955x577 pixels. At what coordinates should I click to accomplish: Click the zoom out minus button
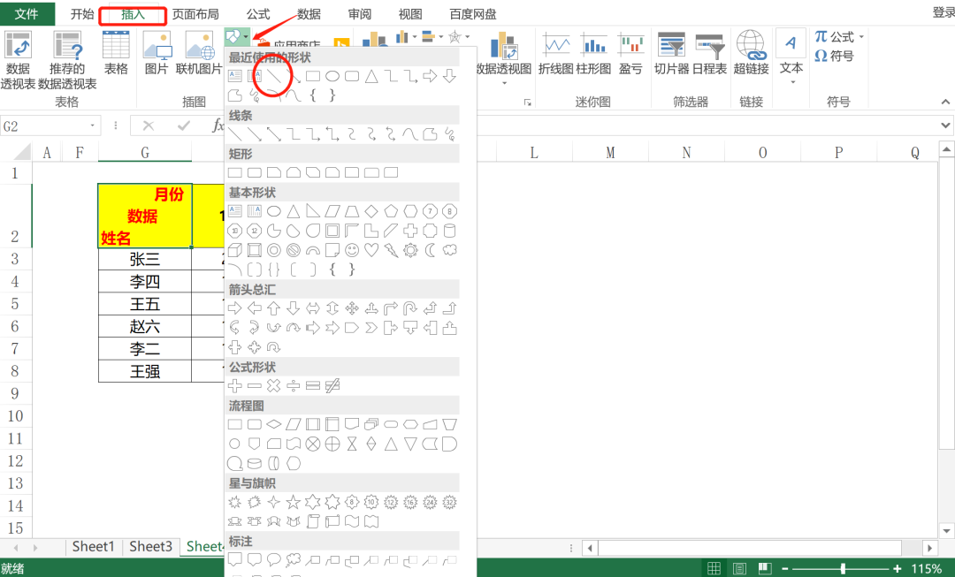[x=785, y=568]
